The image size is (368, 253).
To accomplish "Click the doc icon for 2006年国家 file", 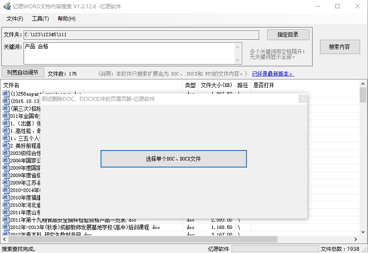I will [x=6, y=160].
